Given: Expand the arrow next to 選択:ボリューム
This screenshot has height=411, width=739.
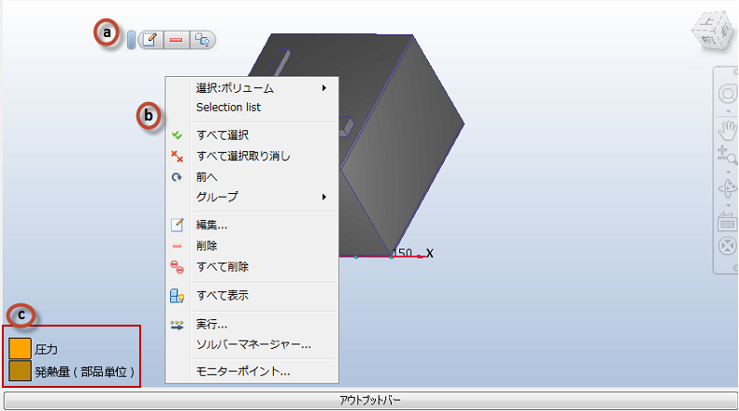Looking at the screenshot, I should [324, 88].
